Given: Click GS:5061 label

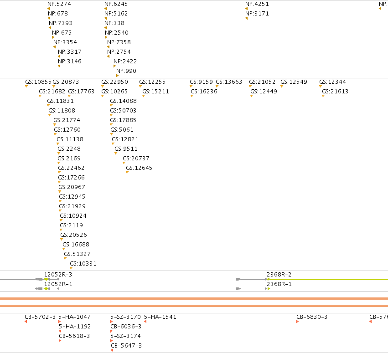Looking at the screenshot, I should click(x=122, y=130).
